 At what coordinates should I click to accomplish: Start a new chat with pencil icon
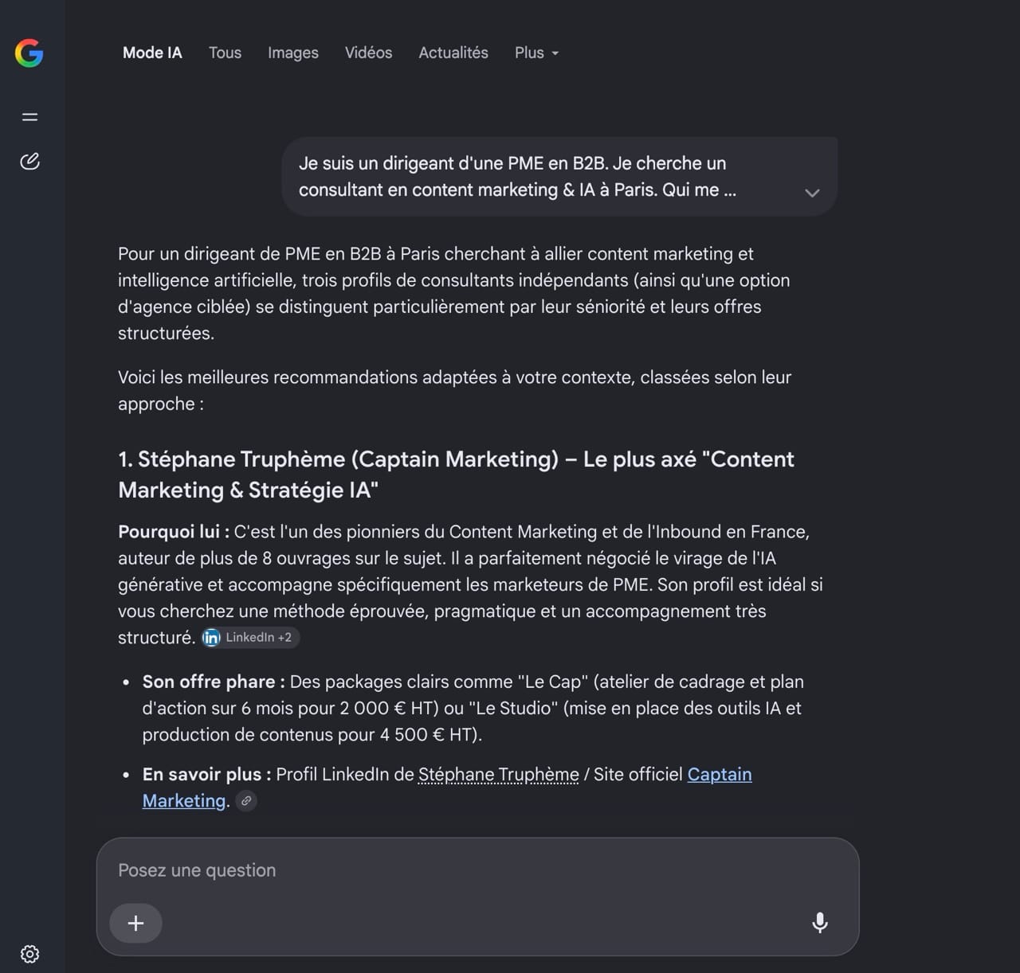point(30,162)
